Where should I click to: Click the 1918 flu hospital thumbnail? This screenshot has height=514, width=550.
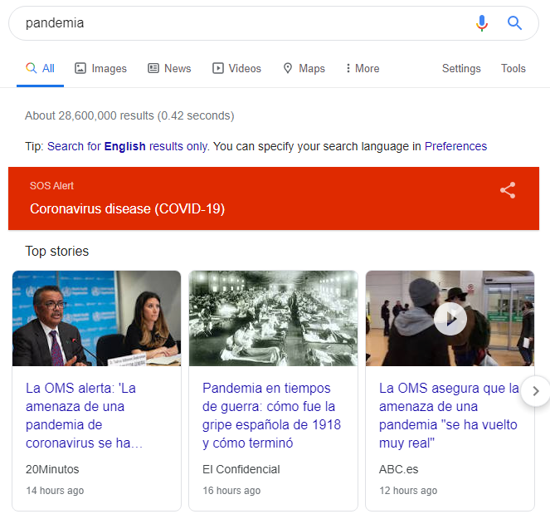[x=273, y=318]
